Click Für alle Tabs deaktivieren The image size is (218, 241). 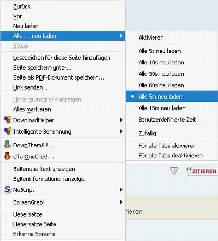click(x=172, y=156)
